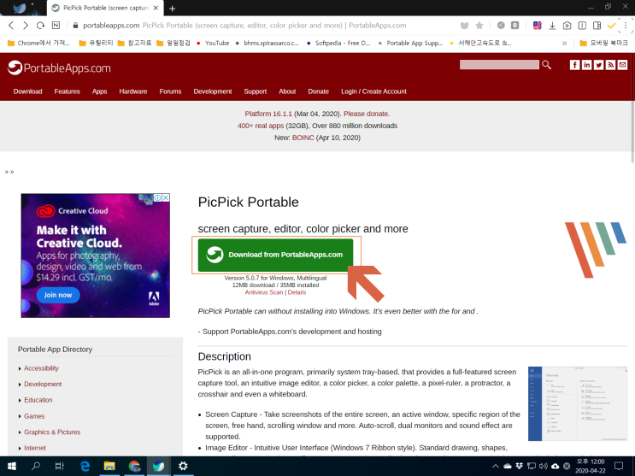The width and height of the screenshot is (635, 476).
Task: Open the Apps menu in site navigation
Action: tap(99, 91)
